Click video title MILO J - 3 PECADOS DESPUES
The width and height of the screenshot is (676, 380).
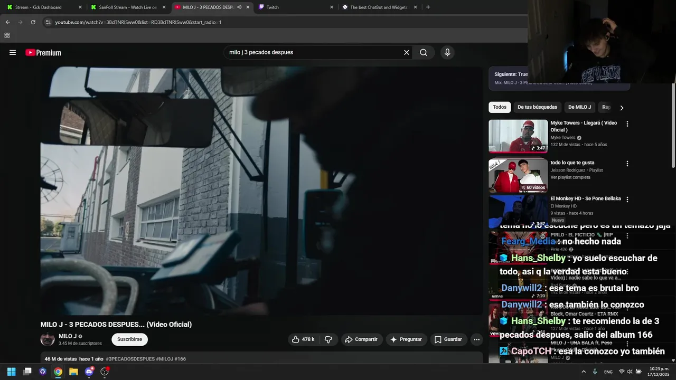(x=116, y=325)
